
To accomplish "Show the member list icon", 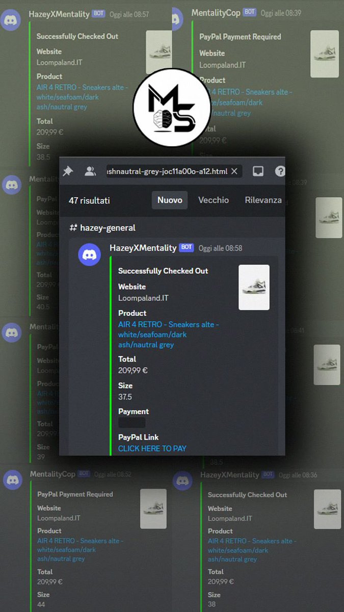I will (x=90, y=171).
